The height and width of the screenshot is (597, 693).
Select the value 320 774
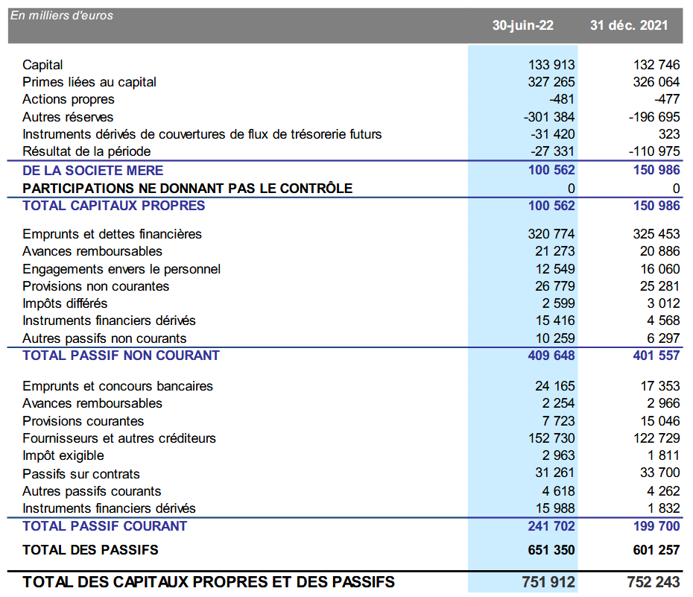pos(551,234)
